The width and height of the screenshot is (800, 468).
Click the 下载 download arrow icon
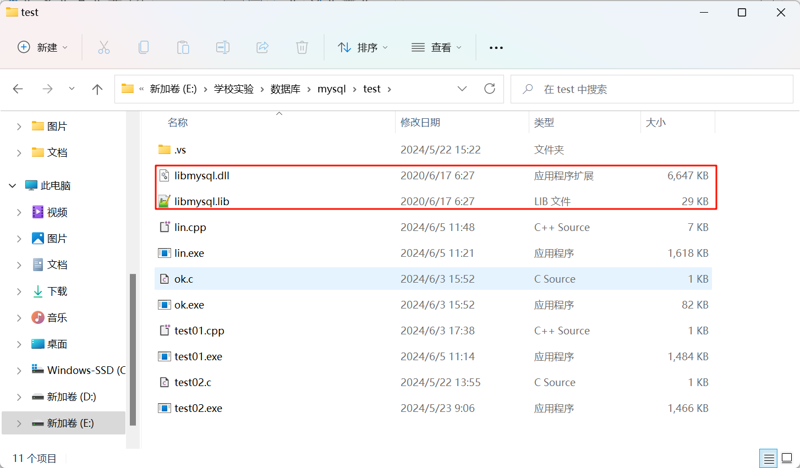tap(38, 291)
